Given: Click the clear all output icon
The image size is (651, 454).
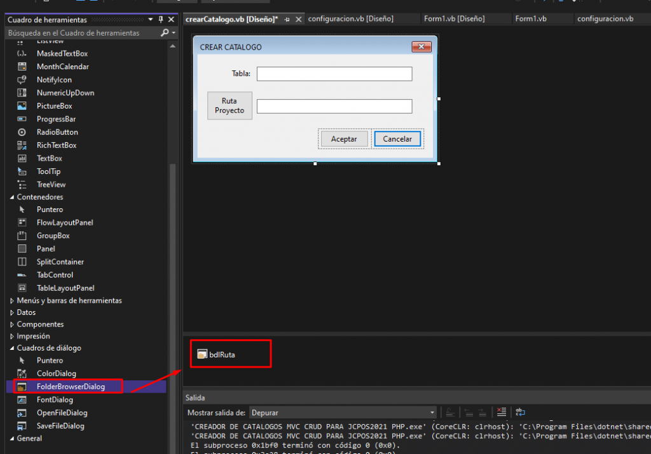Looking at the screenshot, I should (501, 412).
